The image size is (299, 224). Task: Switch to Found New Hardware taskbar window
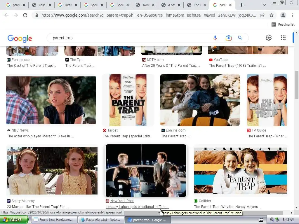(x=54, y=220)
